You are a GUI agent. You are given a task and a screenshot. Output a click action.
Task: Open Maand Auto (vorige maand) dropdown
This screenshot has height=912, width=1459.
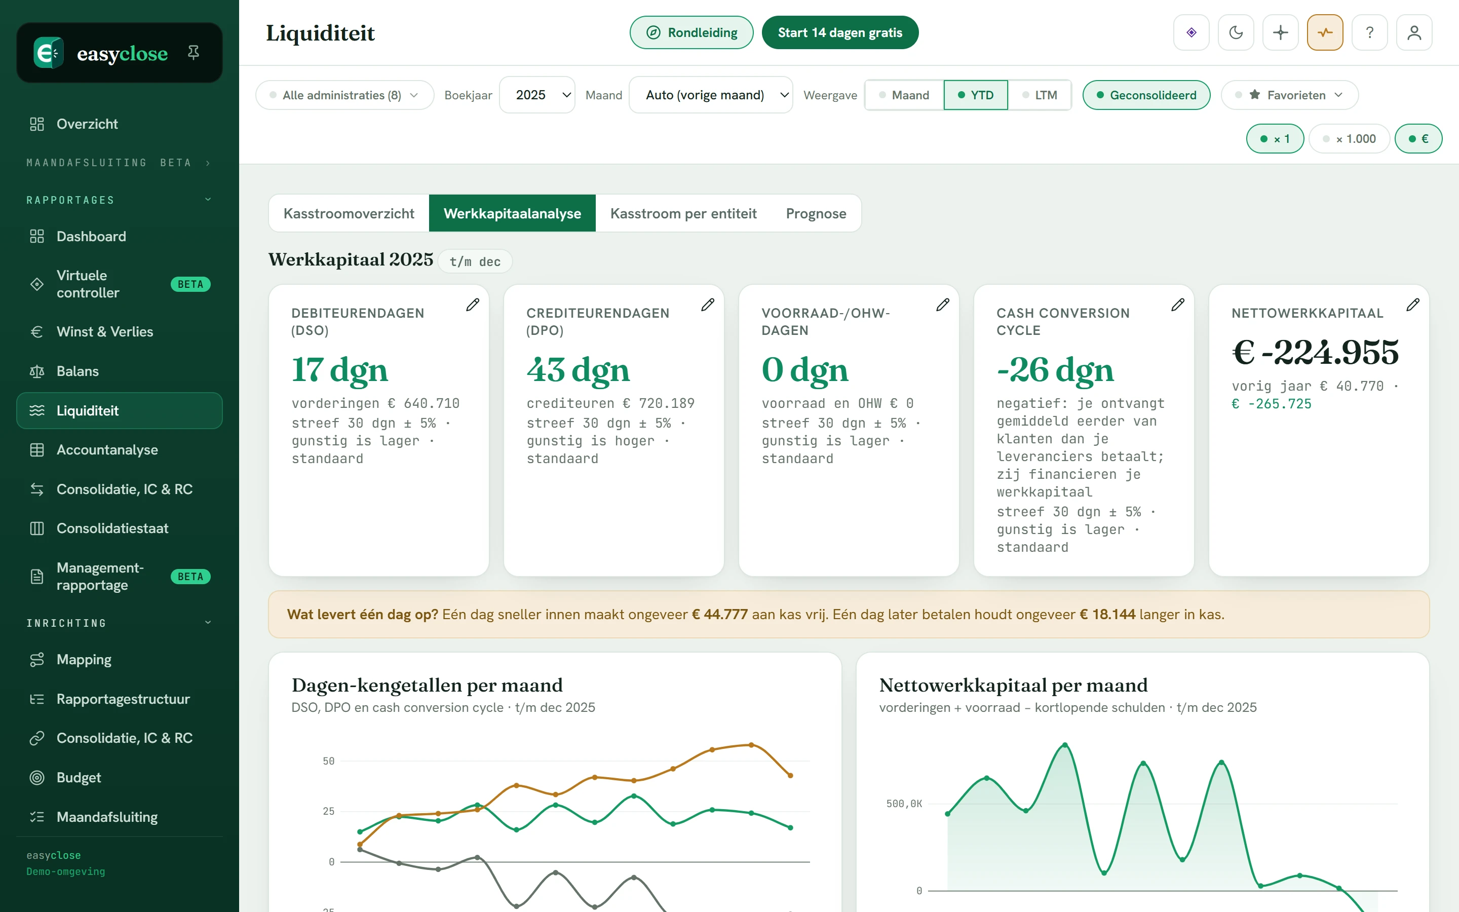pos(711,95)
